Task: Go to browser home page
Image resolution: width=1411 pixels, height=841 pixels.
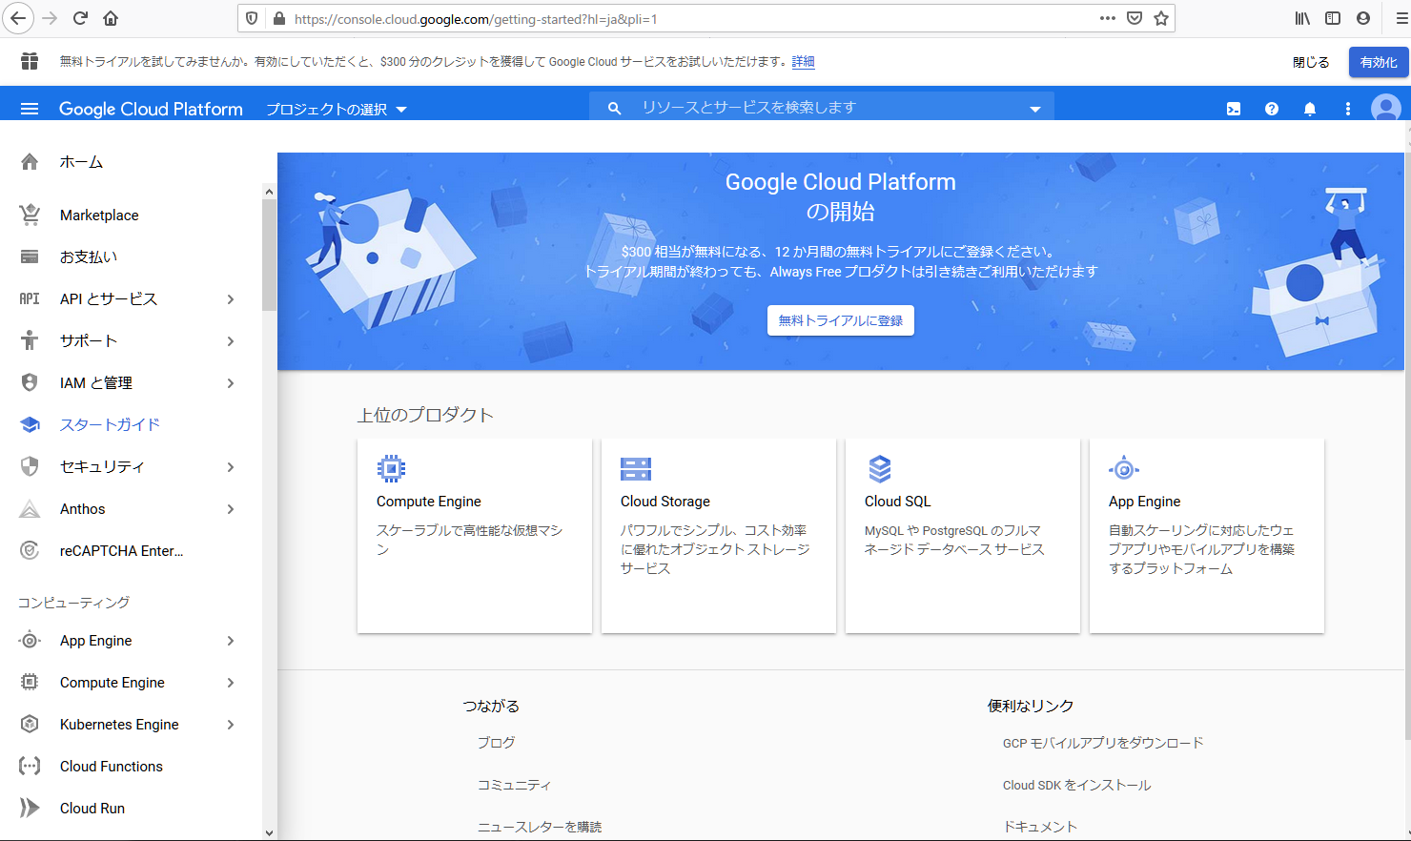Action: [x=111, y=18]
